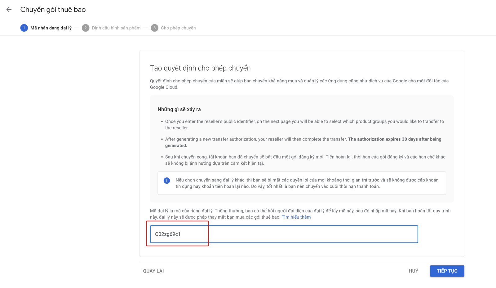Click the 'Những gì sẽ xảy ra' heading
This screenshot has height=288, width=496.
(179, 109)
